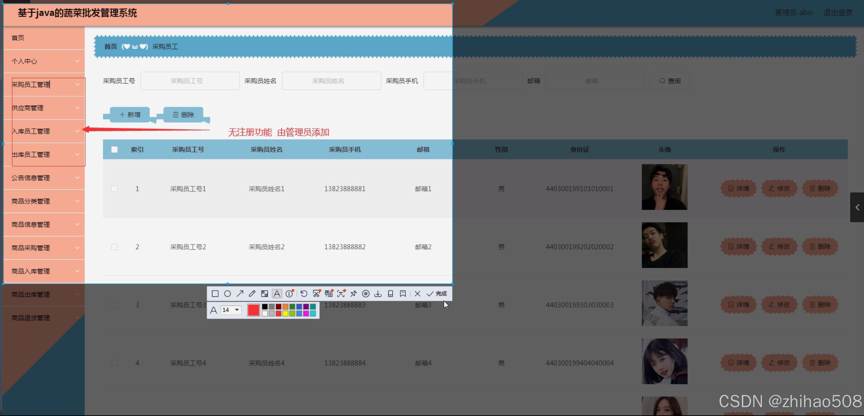Click the 采购员工号 search input field
The width and height of the screenshot is (864, 416).
[x=190, y=81]
